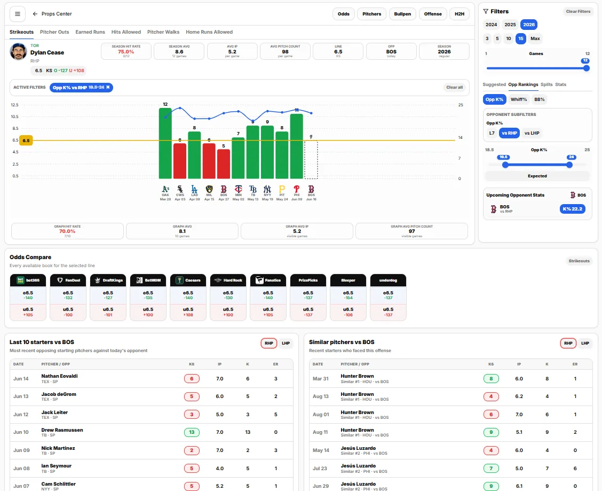Click the Clear Filters button

coord(578,12)
